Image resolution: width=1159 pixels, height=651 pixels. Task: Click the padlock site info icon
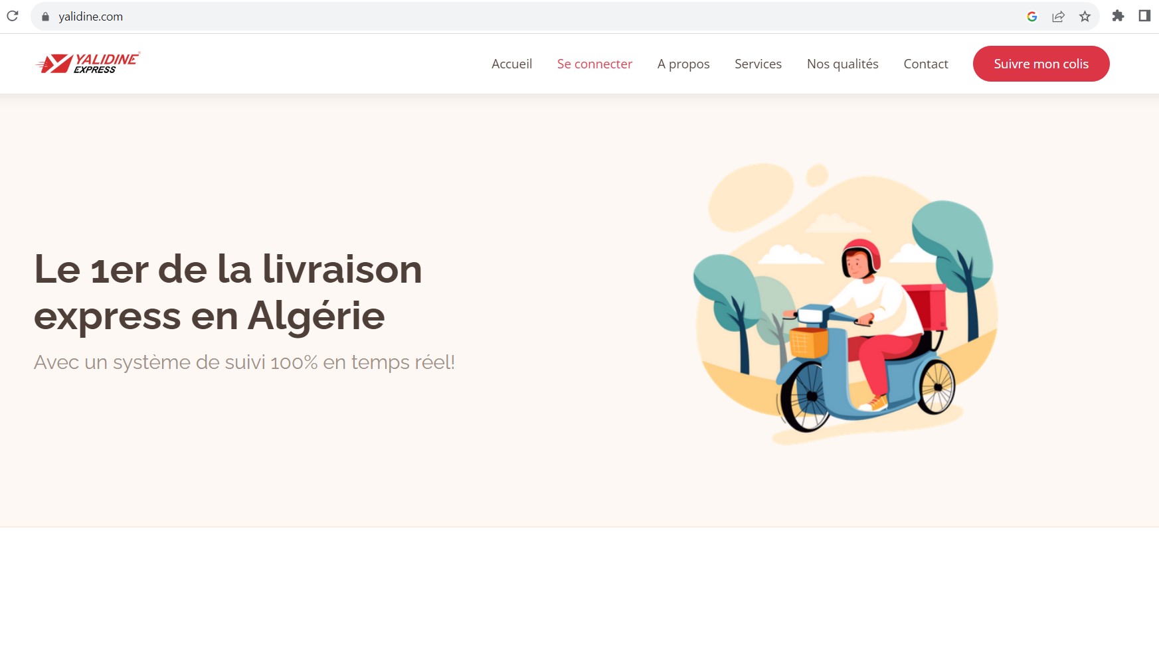click(45, 17)
